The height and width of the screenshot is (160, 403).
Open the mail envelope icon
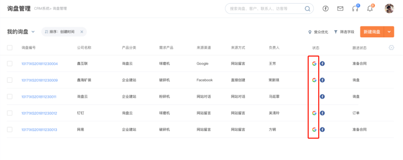click(340, 9)
